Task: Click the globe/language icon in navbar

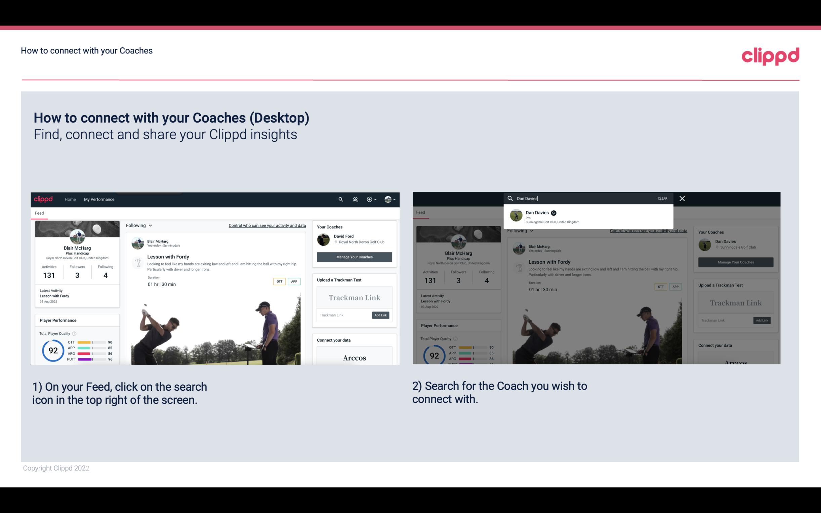Action: (x=387, y=199)
